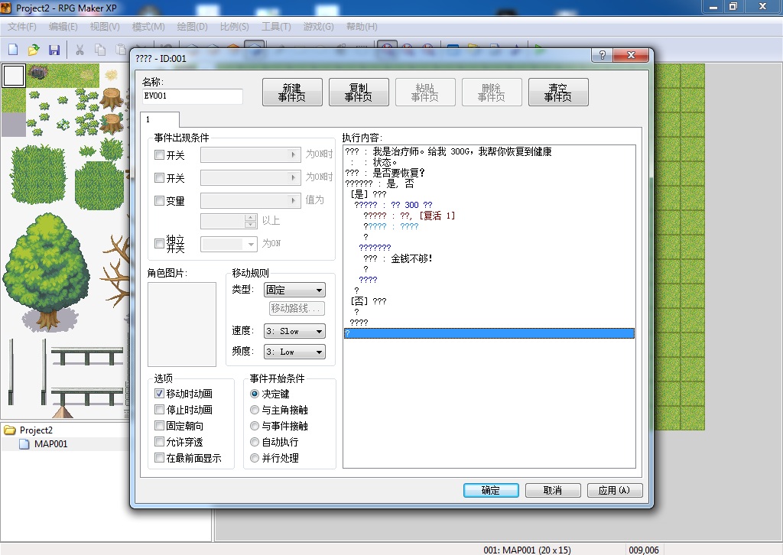Enable the first 开关 condition checkbox
The image size is (783, 555).
click(159, 154)
